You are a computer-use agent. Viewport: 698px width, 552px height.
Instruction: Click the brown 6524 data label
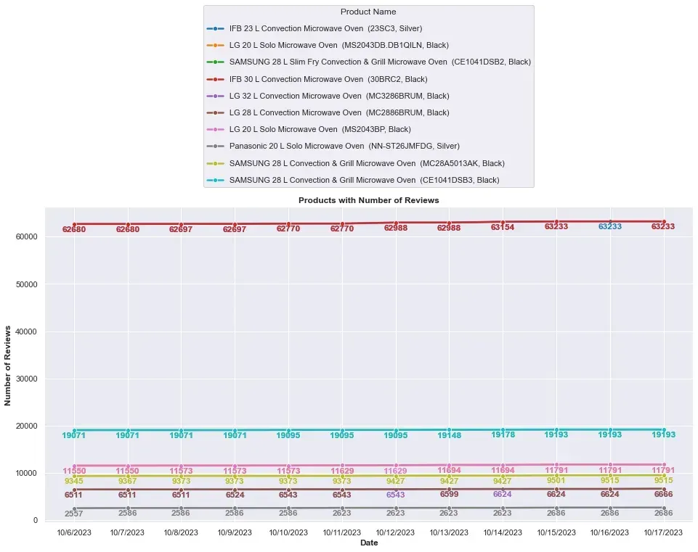235,495
